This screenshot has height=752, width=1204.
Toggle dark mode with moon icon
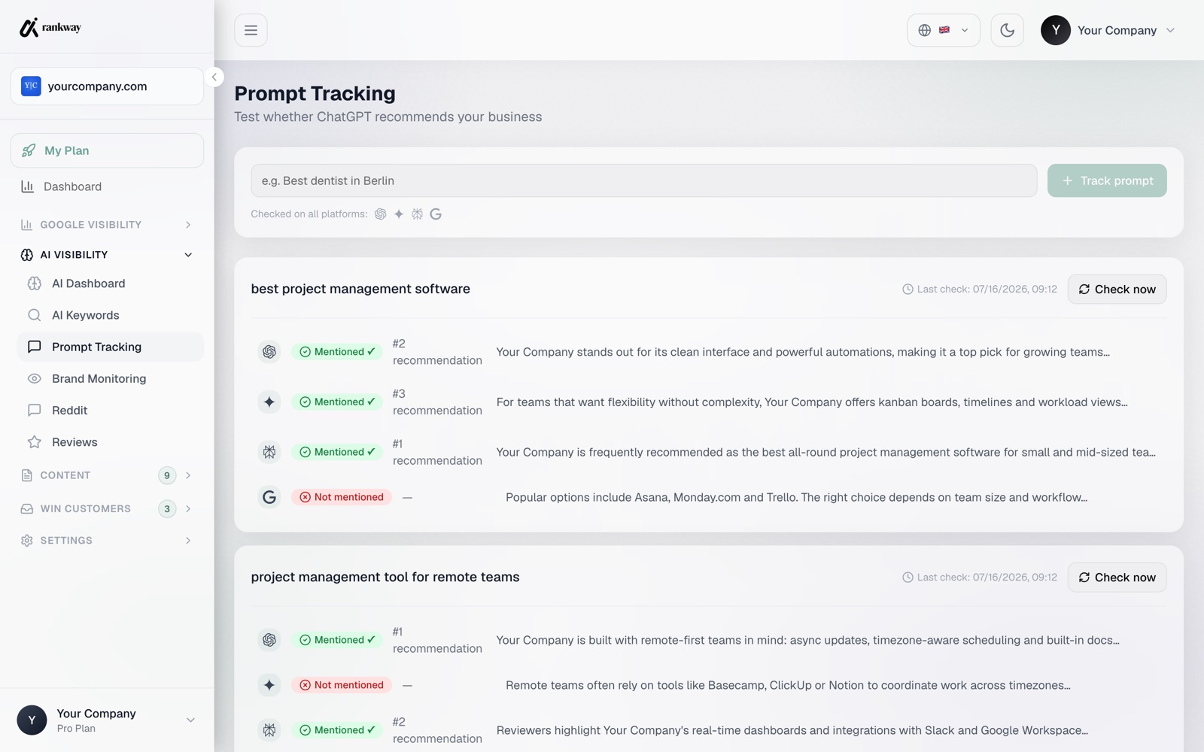tap(1007, 30)
